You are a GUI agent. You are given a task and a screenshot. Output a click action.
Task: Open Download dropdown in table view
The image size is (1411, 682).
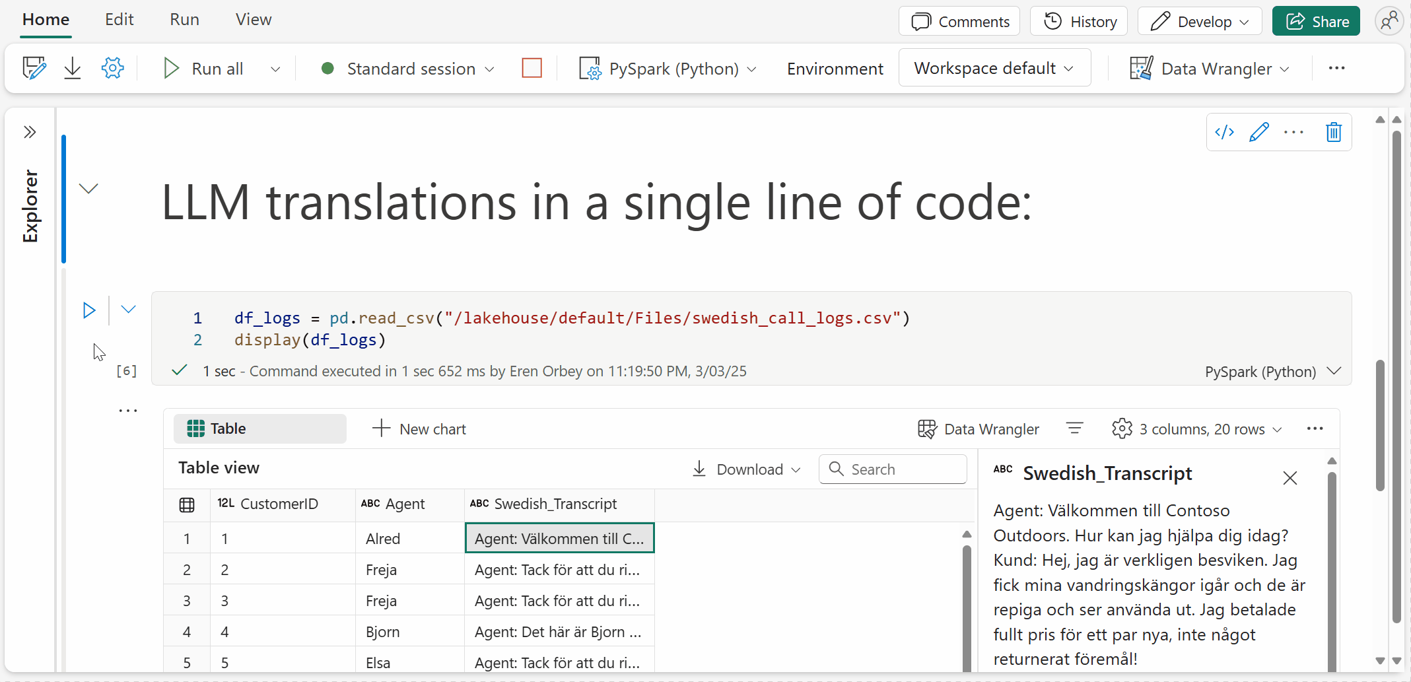pos(746,469)
